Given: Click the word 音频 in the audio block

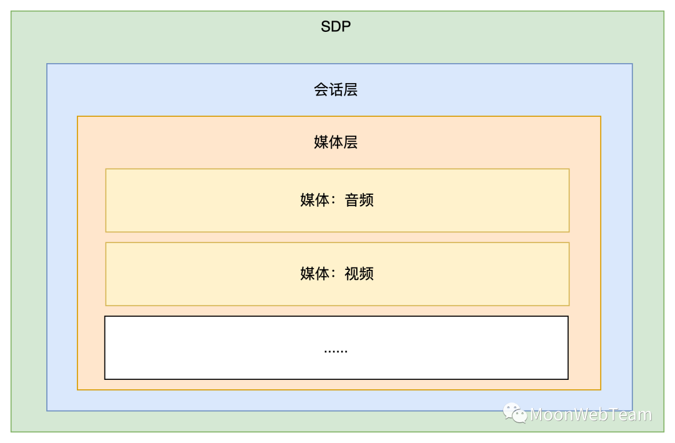Looking at the screenshot, I should (359, 201).
